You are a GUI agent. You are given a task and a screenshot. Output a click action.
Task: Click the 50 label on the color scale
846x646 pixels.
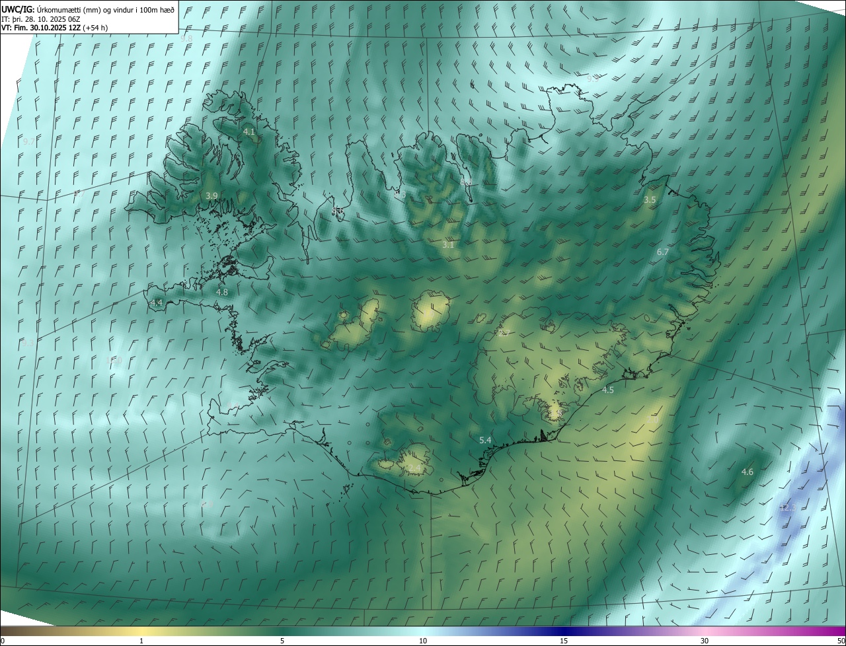pos(841,641)
